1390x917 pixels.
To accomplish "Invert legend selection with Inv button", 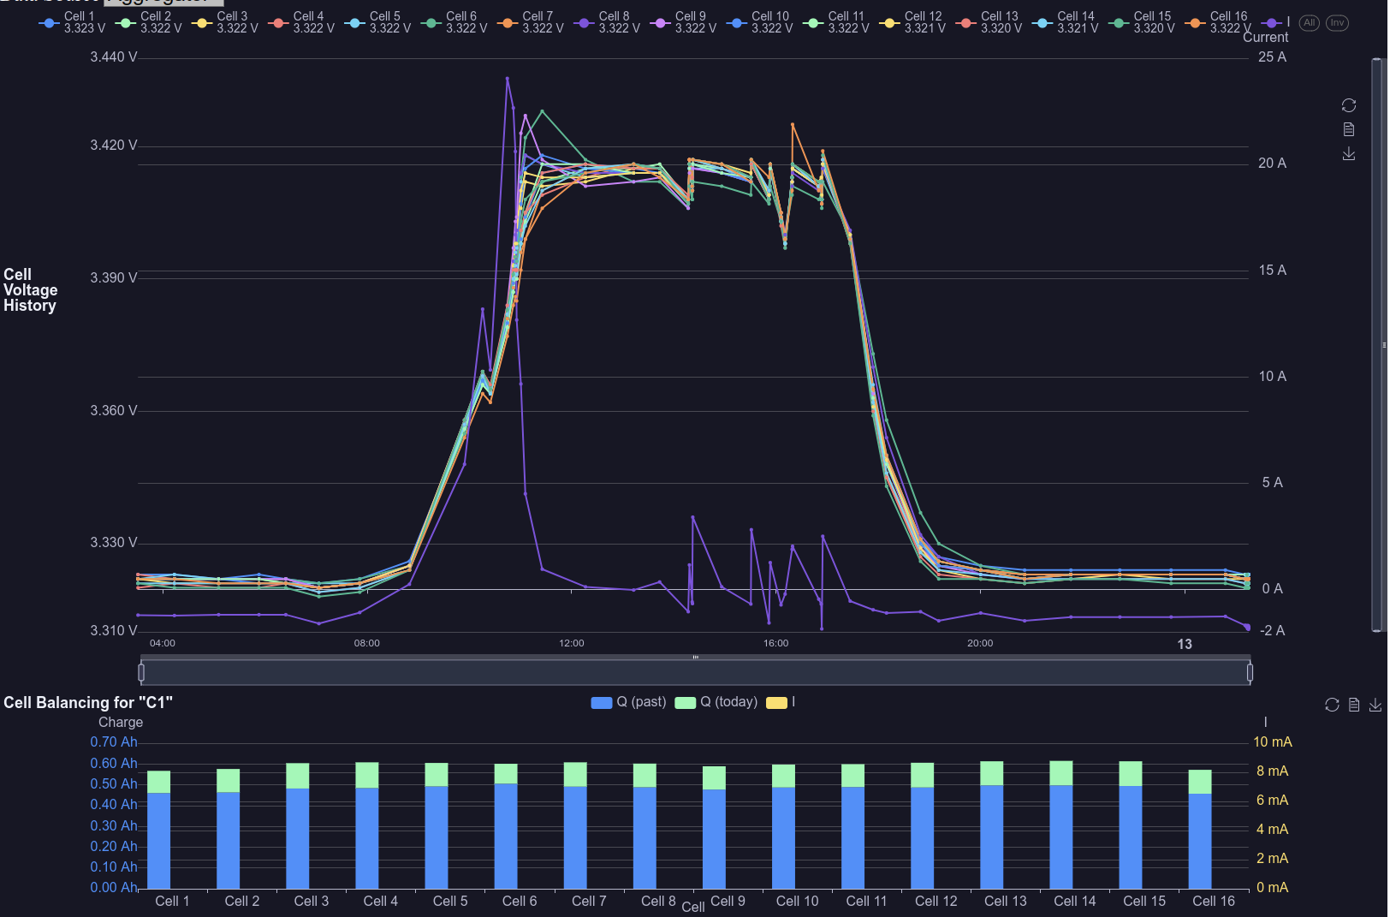I will [1337, 23].
